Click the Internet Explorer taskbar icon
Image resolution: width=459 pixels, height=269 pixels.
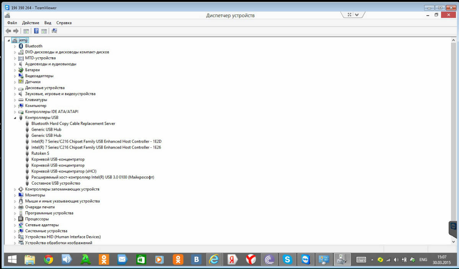(x=214, y=259)
